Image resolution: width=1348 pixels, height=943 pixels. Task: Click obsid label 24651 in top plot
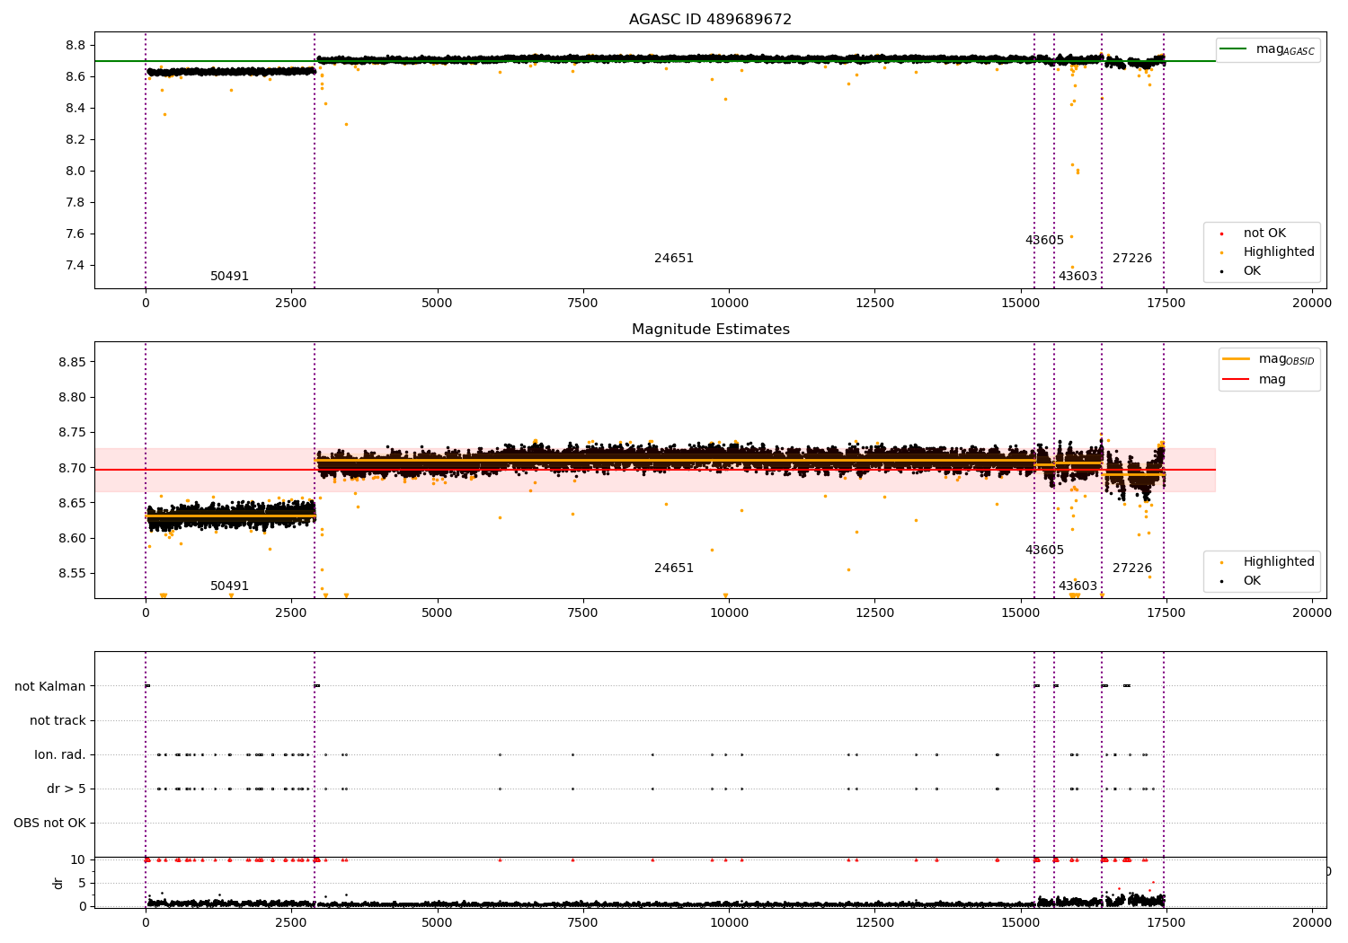tap(674, 259)
